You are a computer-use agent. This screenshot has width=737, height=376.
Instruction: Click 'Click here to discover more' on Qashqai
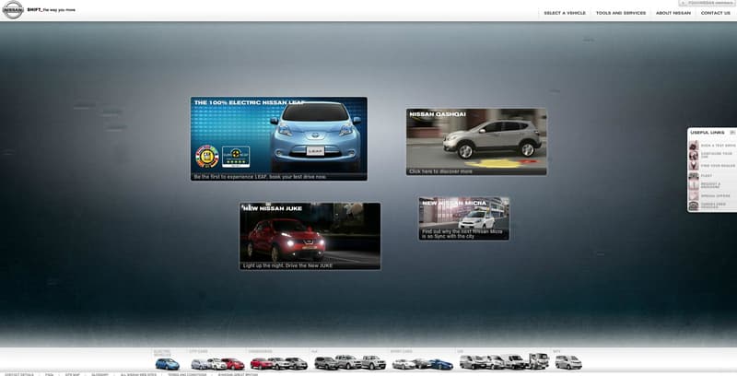[440, 171]
